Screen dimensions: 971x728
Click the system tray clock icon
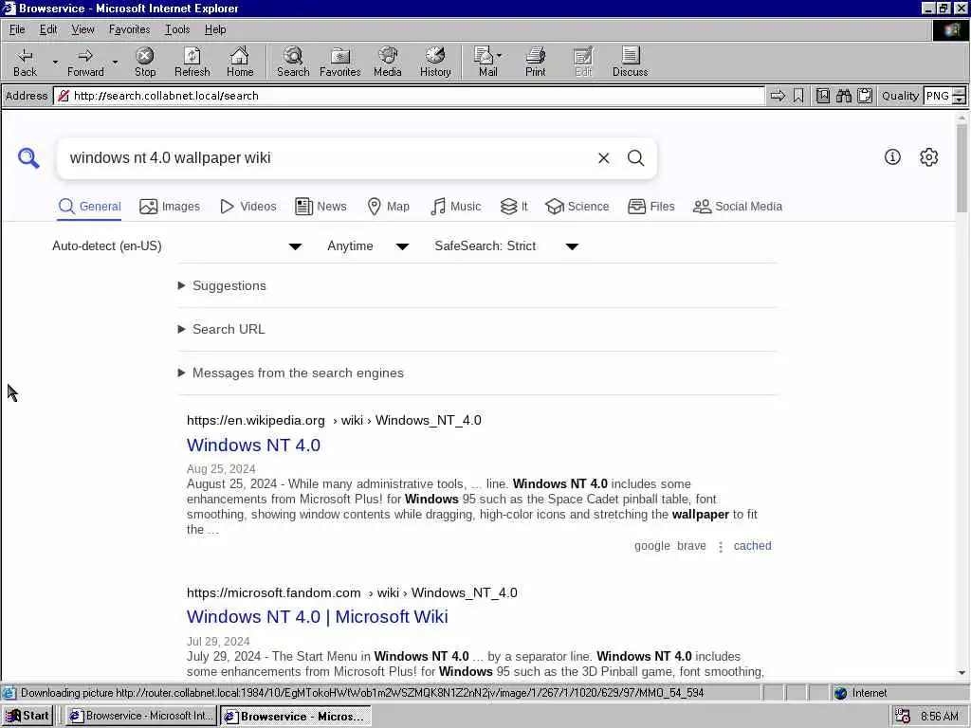point(903,716)
